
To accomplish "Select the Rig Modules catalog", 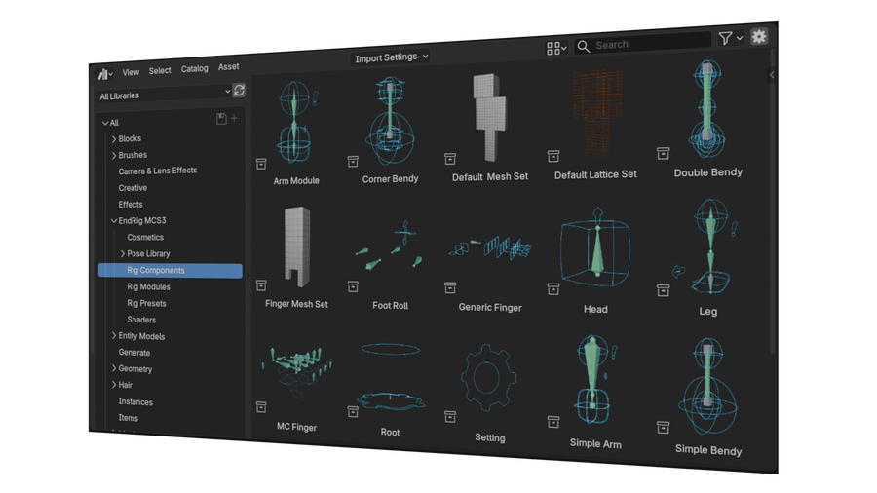I will [x=148, y=287].
